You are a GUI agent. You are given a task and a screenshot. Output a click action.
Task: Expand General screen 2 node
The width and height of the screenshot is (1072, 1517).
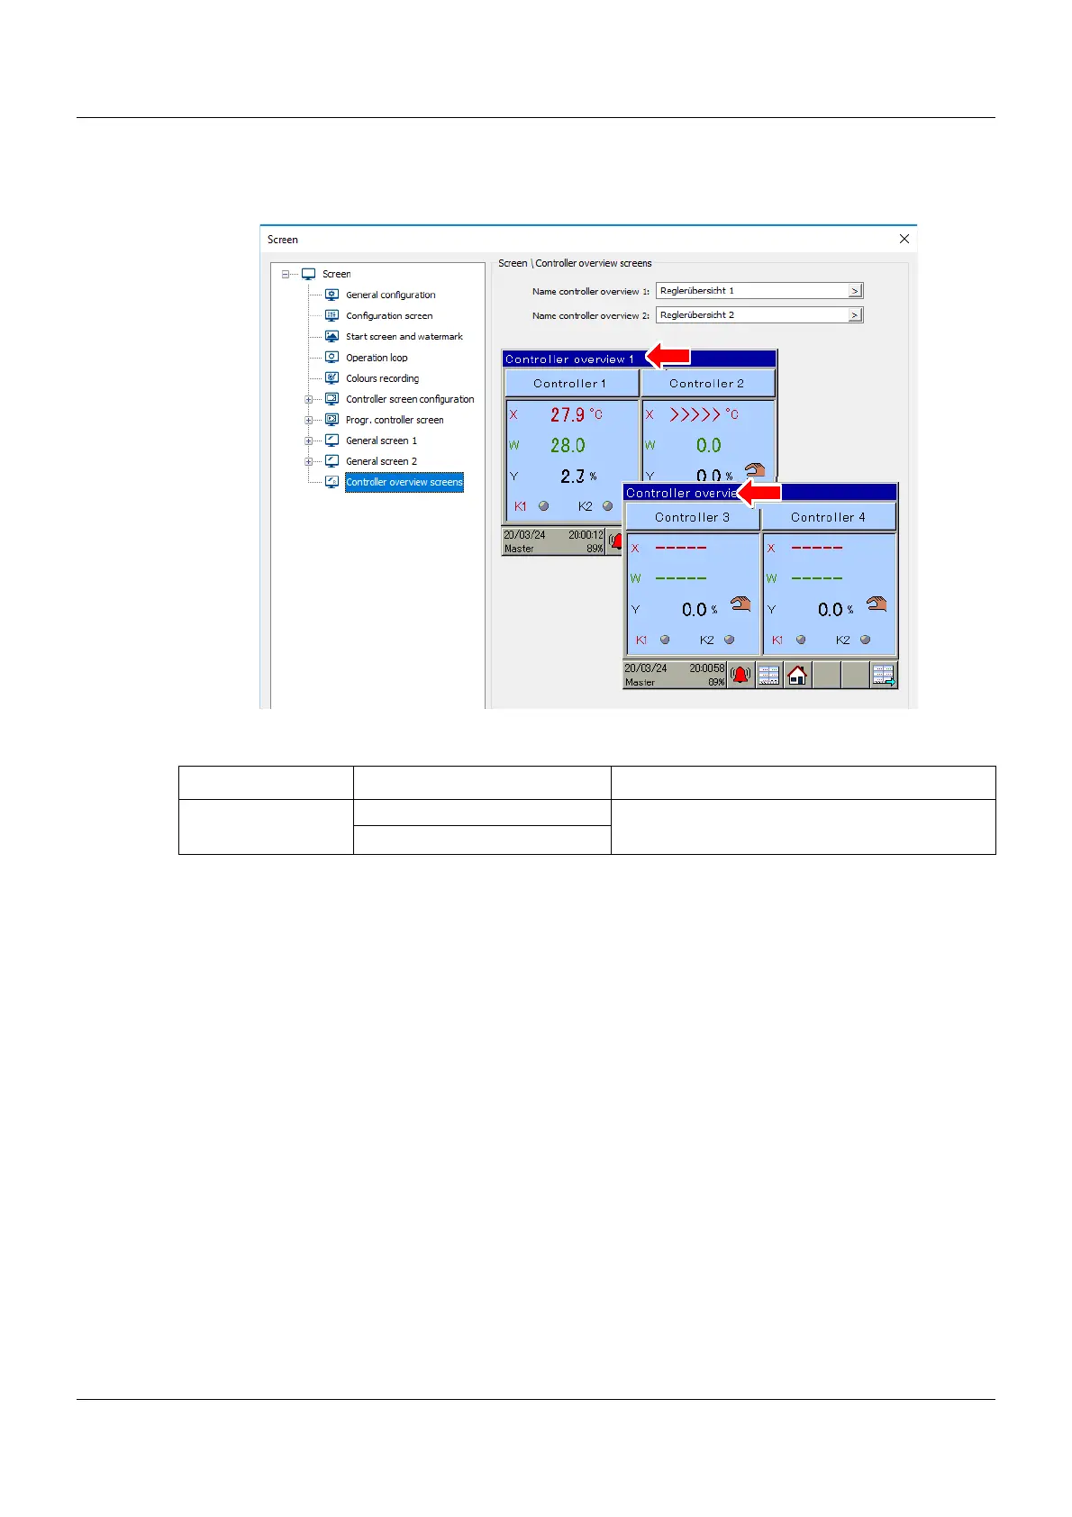click(308, 461)
